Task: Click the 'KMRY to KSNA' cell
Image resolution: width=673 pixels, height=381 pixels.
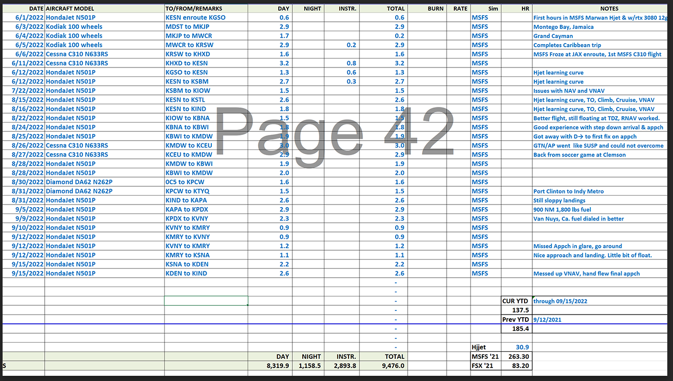Action: click(x=206, y=255)
